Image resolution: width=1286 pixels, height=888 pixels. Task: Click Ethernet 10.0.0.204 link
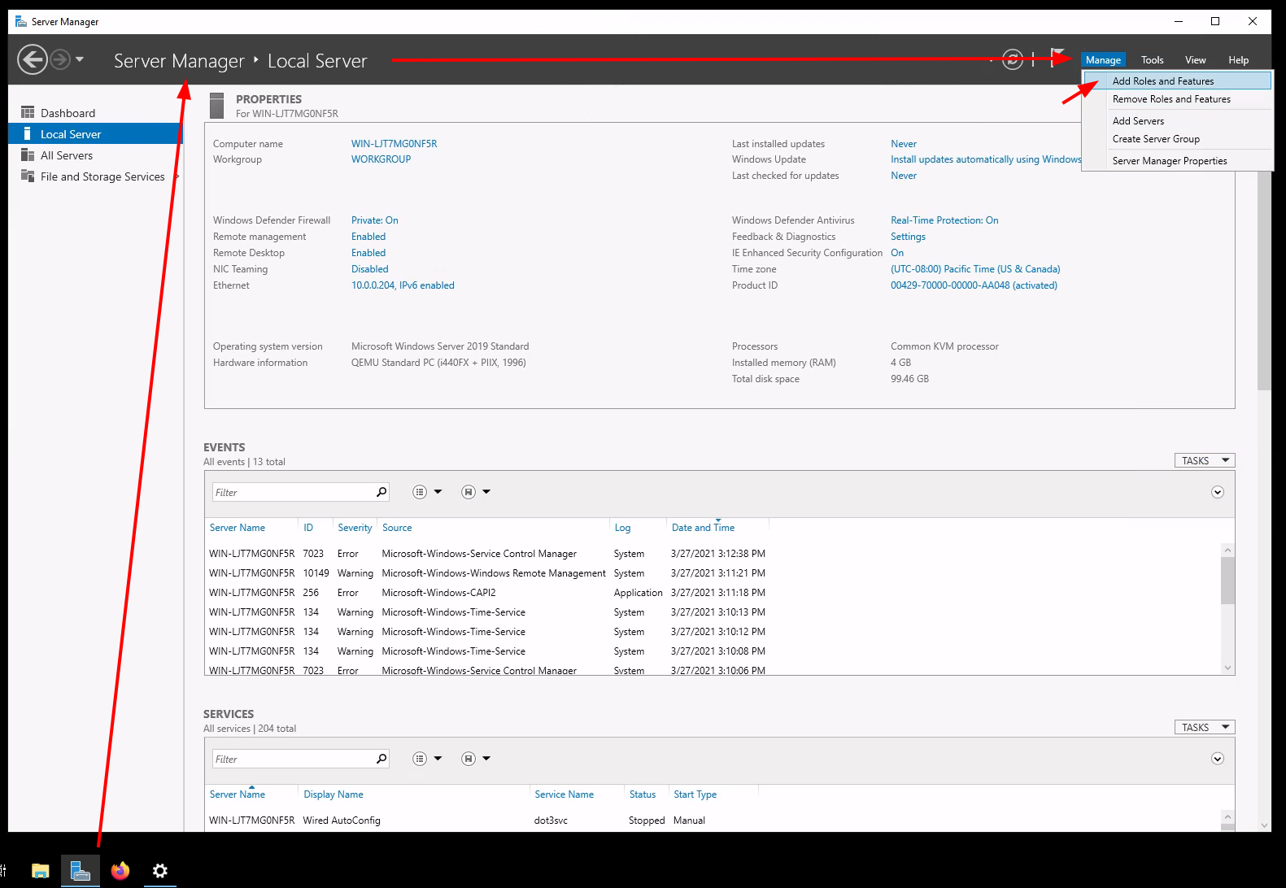pos(403,285)
